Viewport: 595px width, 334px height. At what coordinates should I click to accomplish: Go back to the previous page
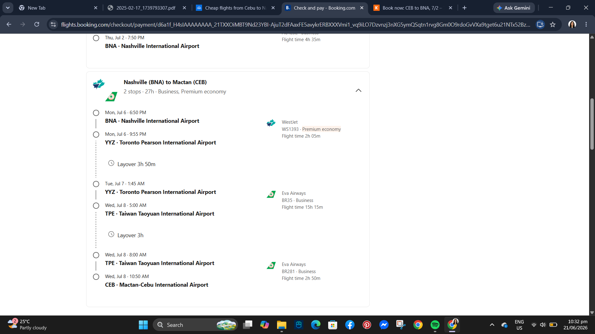pyautogui.click(x=9, y=24)
